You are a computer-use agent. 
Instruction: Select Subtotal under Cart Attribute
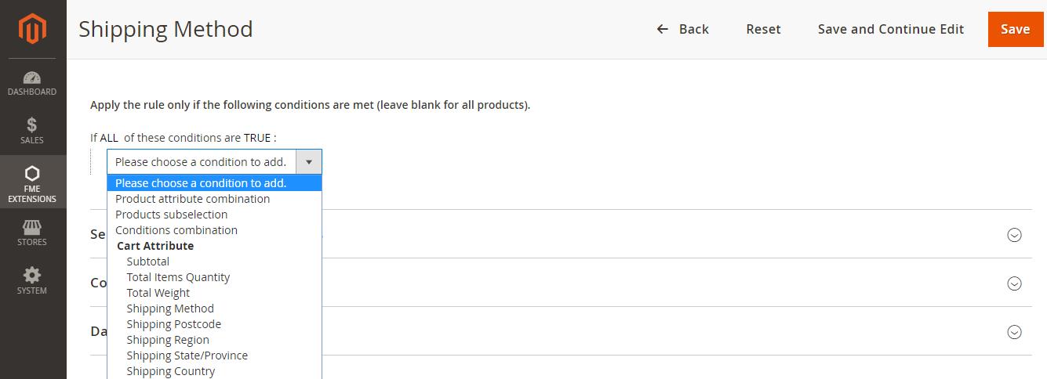pyautogui.click(x=147, y=262)
